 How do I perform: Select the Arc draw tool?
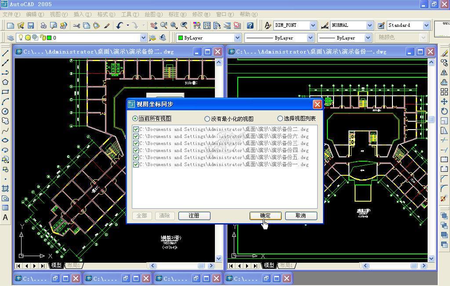point(5,101)
